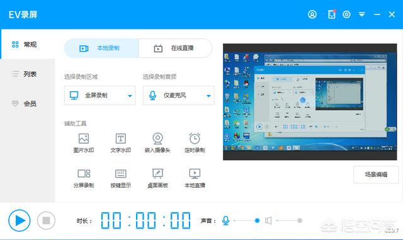Image resolution: width=403 pixels, height=240 pixels.
Task: Adjust the microphone volume slider handle
Action: tap(257, 220)
